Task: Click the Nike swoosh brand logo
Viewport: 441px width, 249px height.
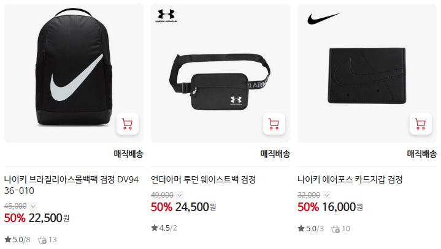Action: 324,18
